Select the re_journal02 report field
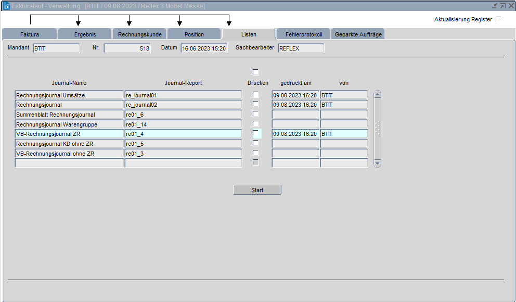 [x=183, y=105]
